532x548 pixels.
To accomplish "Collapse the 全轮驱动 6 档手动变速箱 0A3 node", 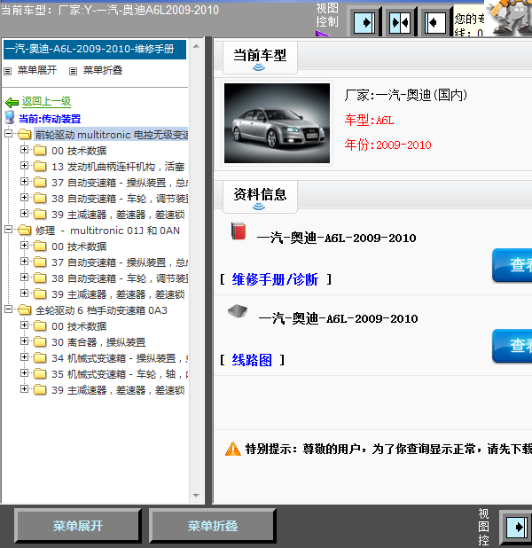I will [8, 309].
